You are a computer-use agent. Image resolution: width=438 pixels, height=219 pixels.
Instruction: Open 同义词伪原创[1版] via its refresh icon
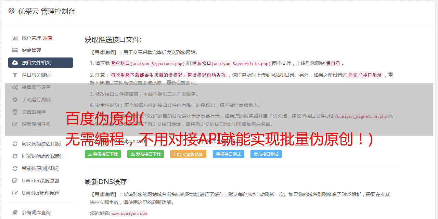pos(15,144)
